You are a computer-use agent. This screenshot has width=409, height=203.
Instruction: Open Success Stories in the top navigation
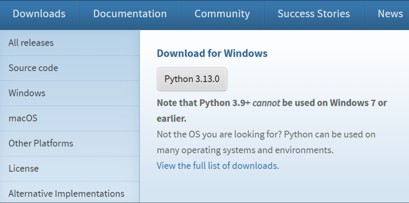tap(314, 14)
